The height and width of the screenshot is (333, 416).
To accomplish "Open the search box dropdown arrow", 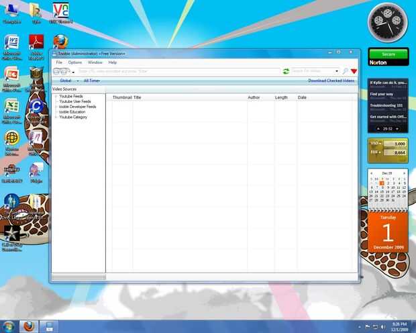I will 337,71.
